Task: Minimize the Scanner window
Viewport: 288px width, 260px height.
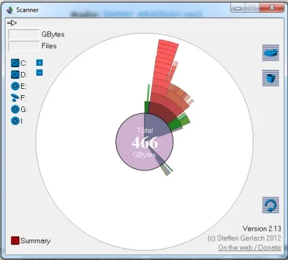Action: [x=238, y=8]
